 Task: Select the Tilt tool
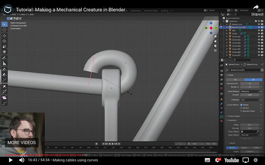click(4, 91)
